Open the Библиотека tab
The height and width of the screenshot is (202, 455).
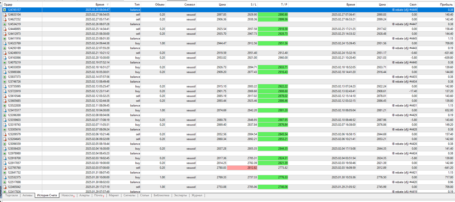[162, 195]
